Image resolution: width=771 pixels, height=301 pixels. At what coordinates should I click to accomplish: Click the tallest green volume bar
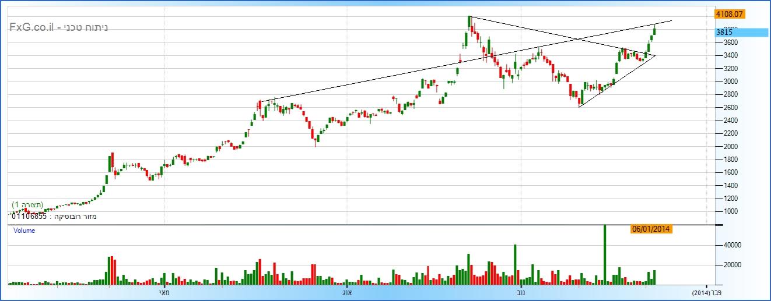605,254
